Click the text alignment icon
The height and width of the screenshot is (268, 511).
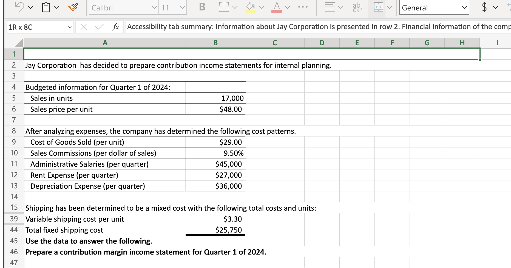point(330,7)
